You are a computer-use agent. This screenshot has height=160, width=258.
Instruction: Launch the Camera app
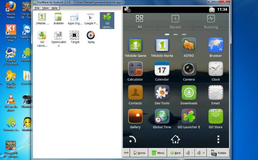(189, 71)
